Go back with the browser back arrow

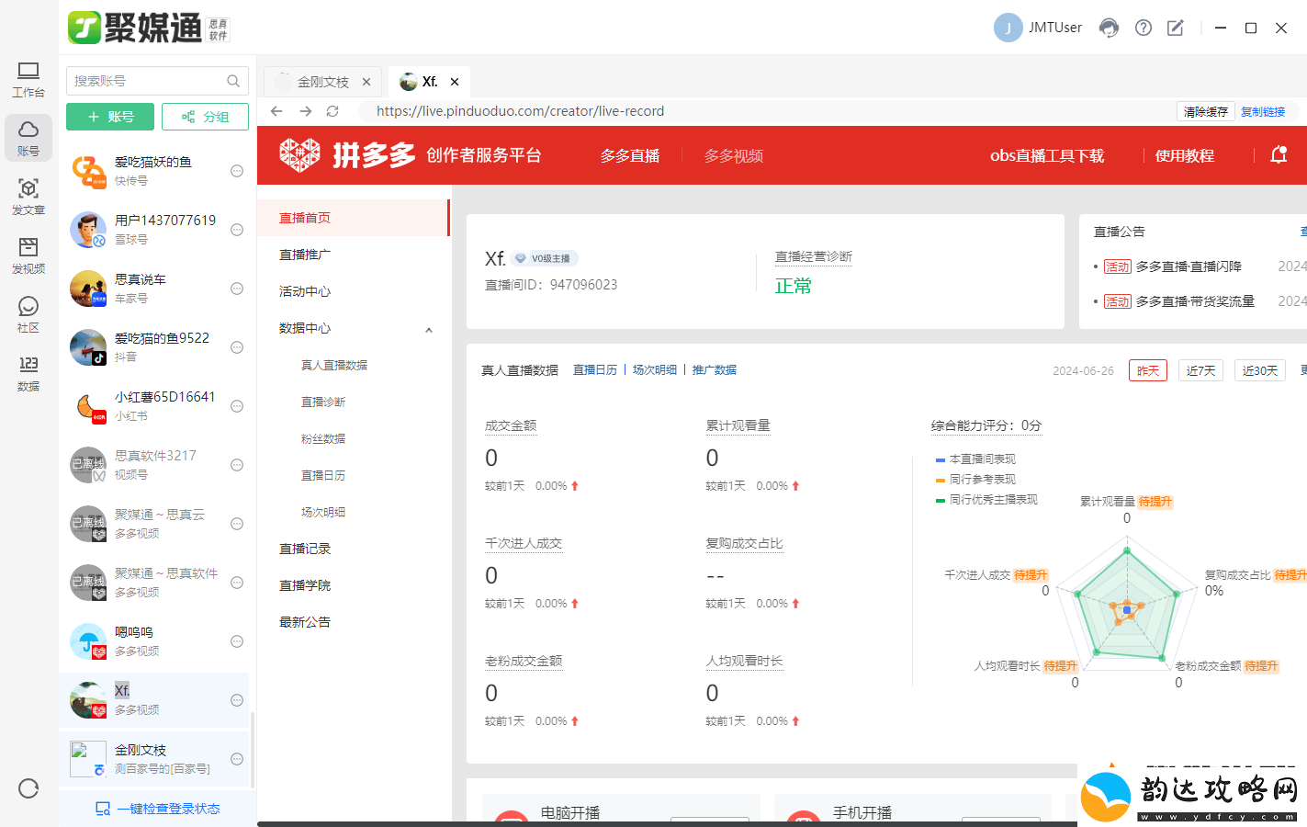(x=276, y=111)
